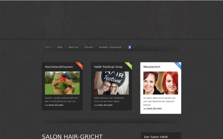Viewport: 223px width, 139px height.
Task: Open the HAIR Festival selfie photo
Action: (x=111, y=83)
